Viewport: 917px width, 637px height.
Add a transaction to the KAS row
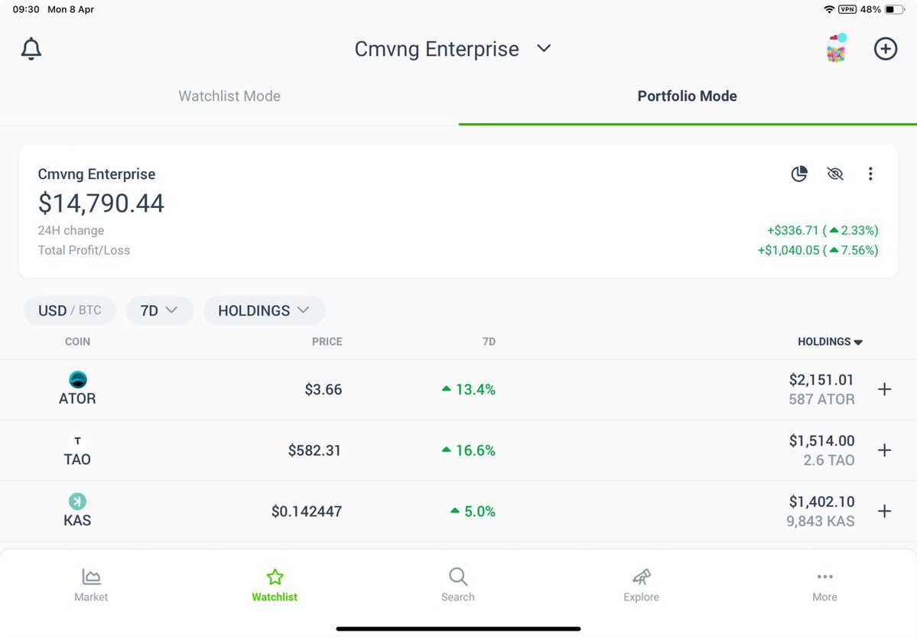click(x=885, y=512)
